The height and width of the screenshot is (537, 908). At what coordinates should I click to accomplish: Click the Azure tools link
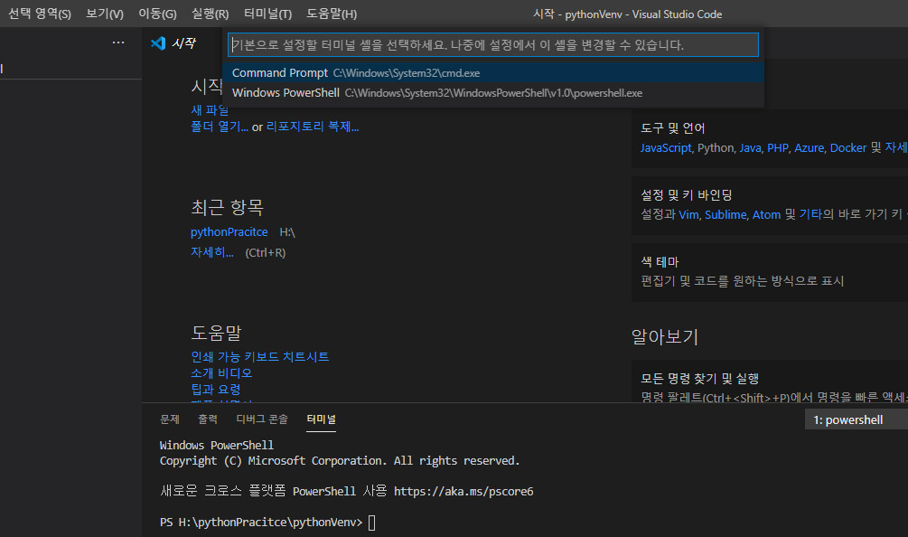coord(809,147)
